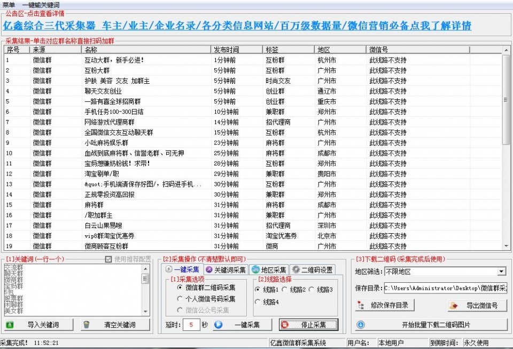
Task: Click keyword list scroll down arrow
Action: (x=145, y=312)
